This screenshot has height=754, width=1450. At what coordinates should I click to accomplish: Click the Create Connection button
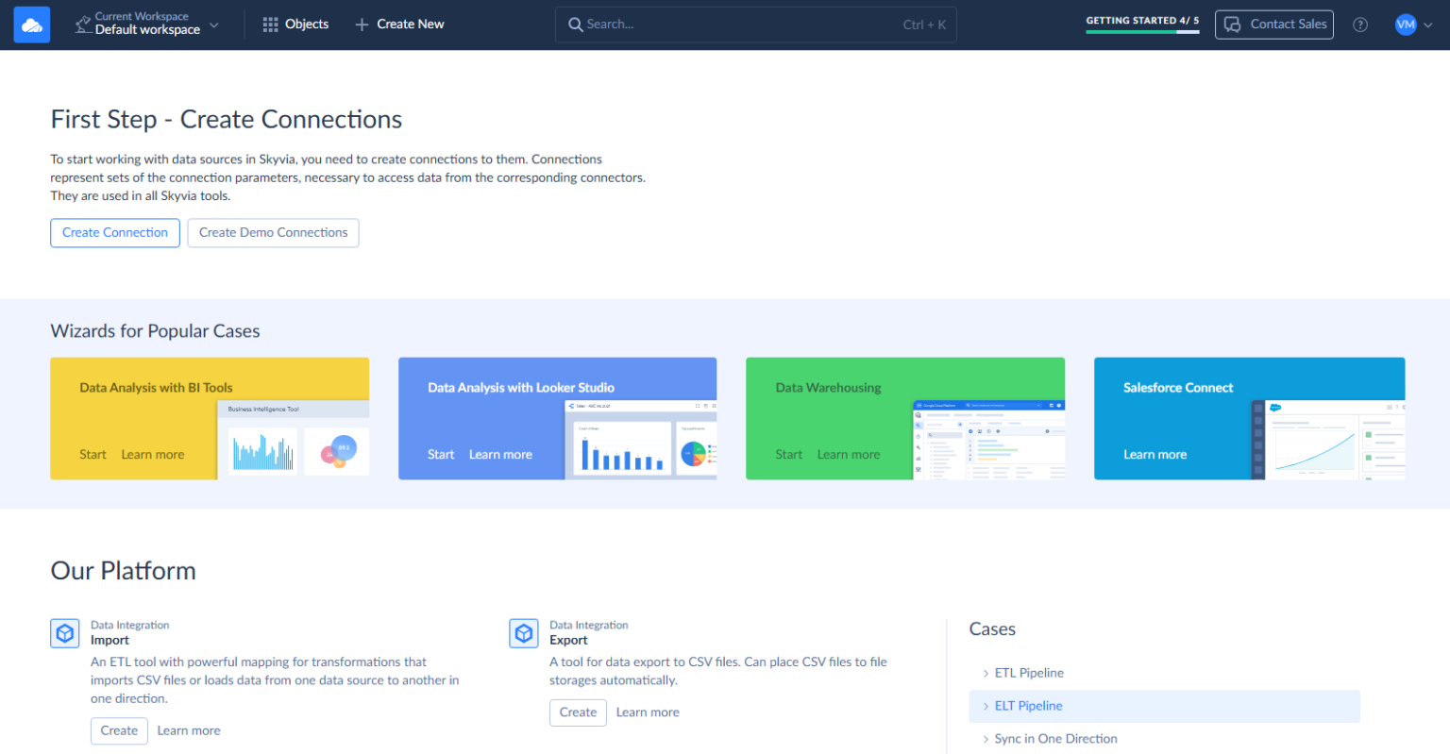pyautogui.click(x=114, y=233)
